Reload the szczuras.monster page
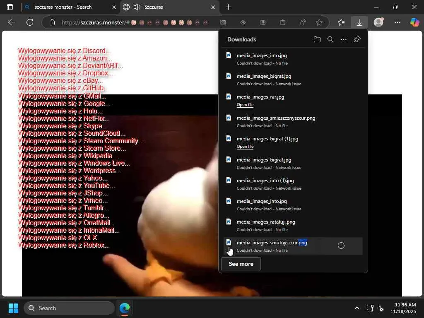 (30, 22)
